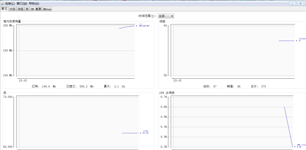Click the 0.2% axis label on CPU chart
Screen dimensions: 306x150
pyautogui.click(x=164, y=147)
